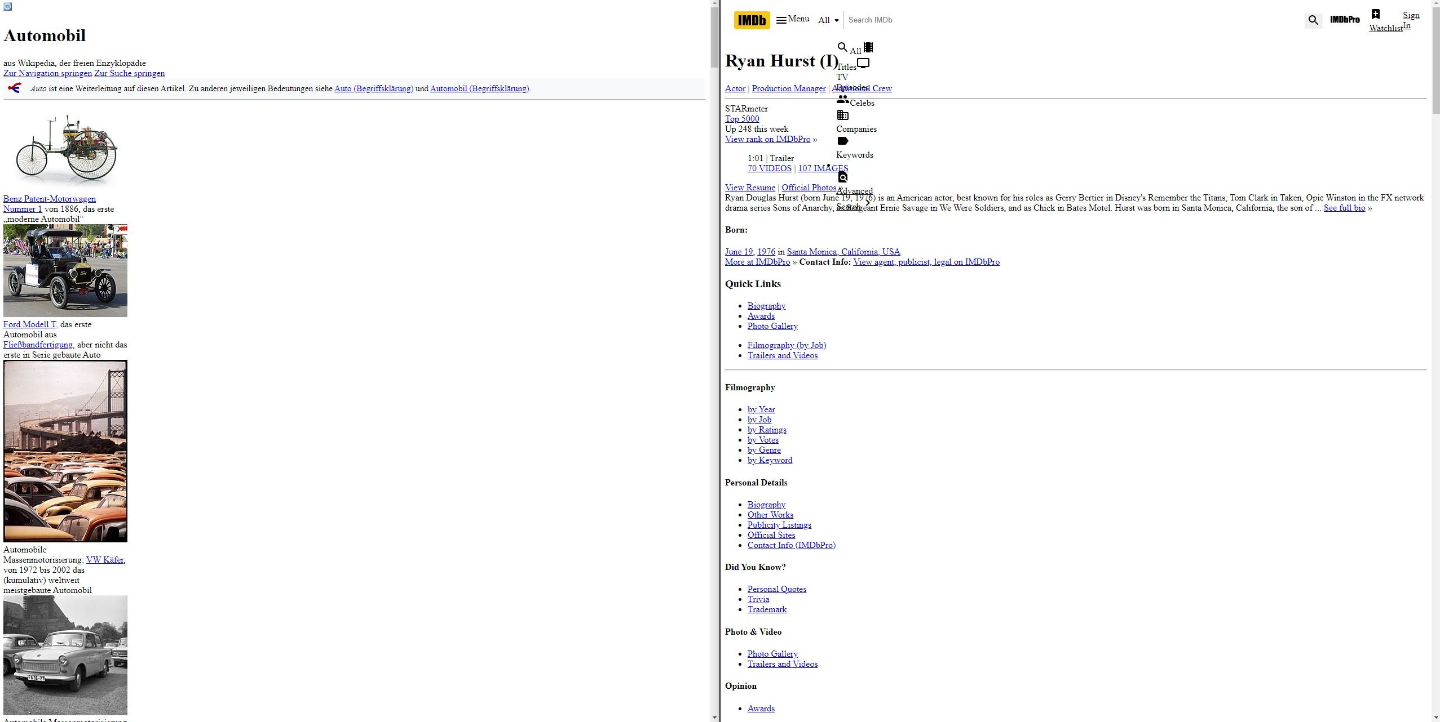This screenshot has height=722, width=1440.
Task: Click the redirect arrow icon in Auto notice
Action: click(15, 88)
